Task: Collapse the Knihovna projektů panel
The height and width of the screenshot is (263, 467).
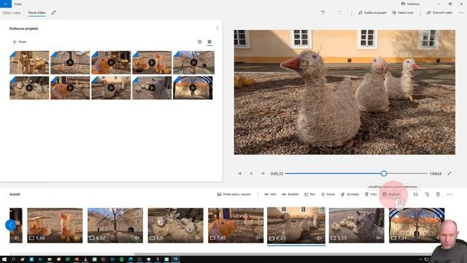Action: tap(217, 28)
